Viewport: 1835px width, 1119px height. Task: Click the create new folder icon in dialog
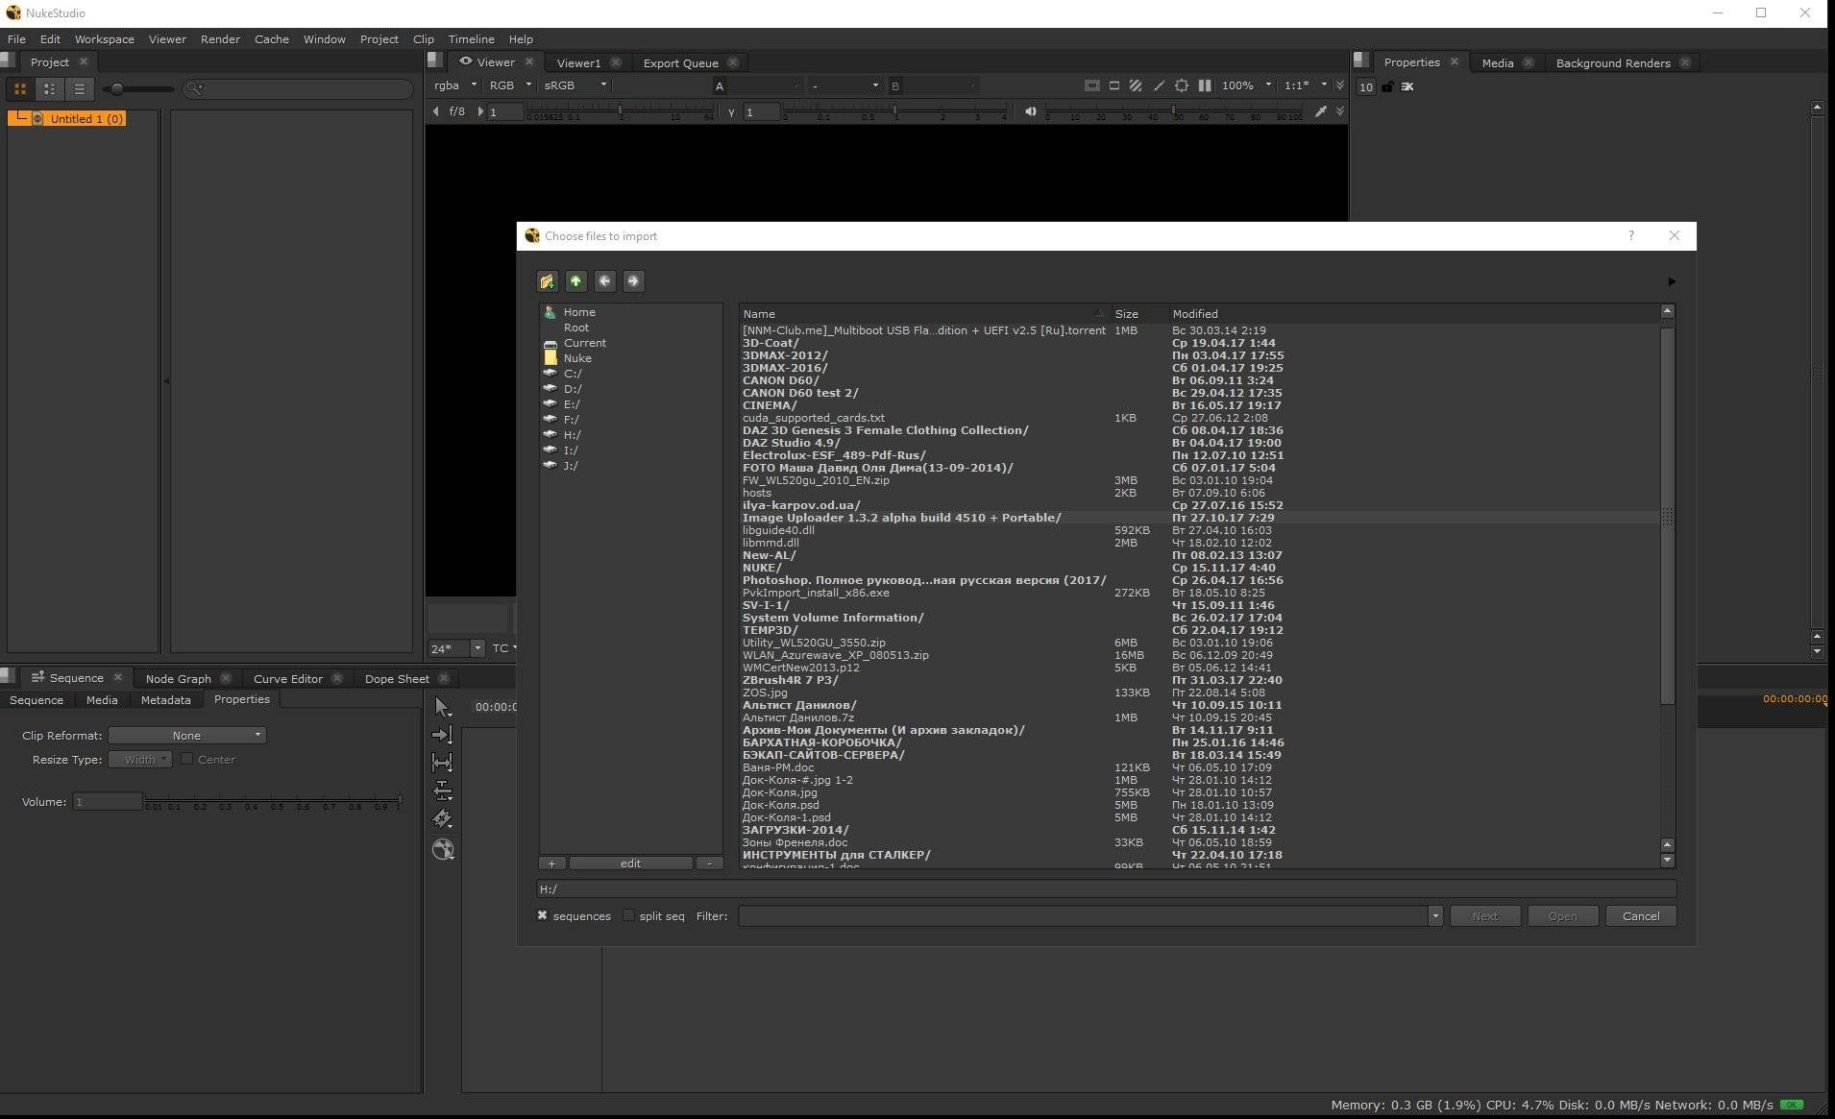tap(547, 281)
